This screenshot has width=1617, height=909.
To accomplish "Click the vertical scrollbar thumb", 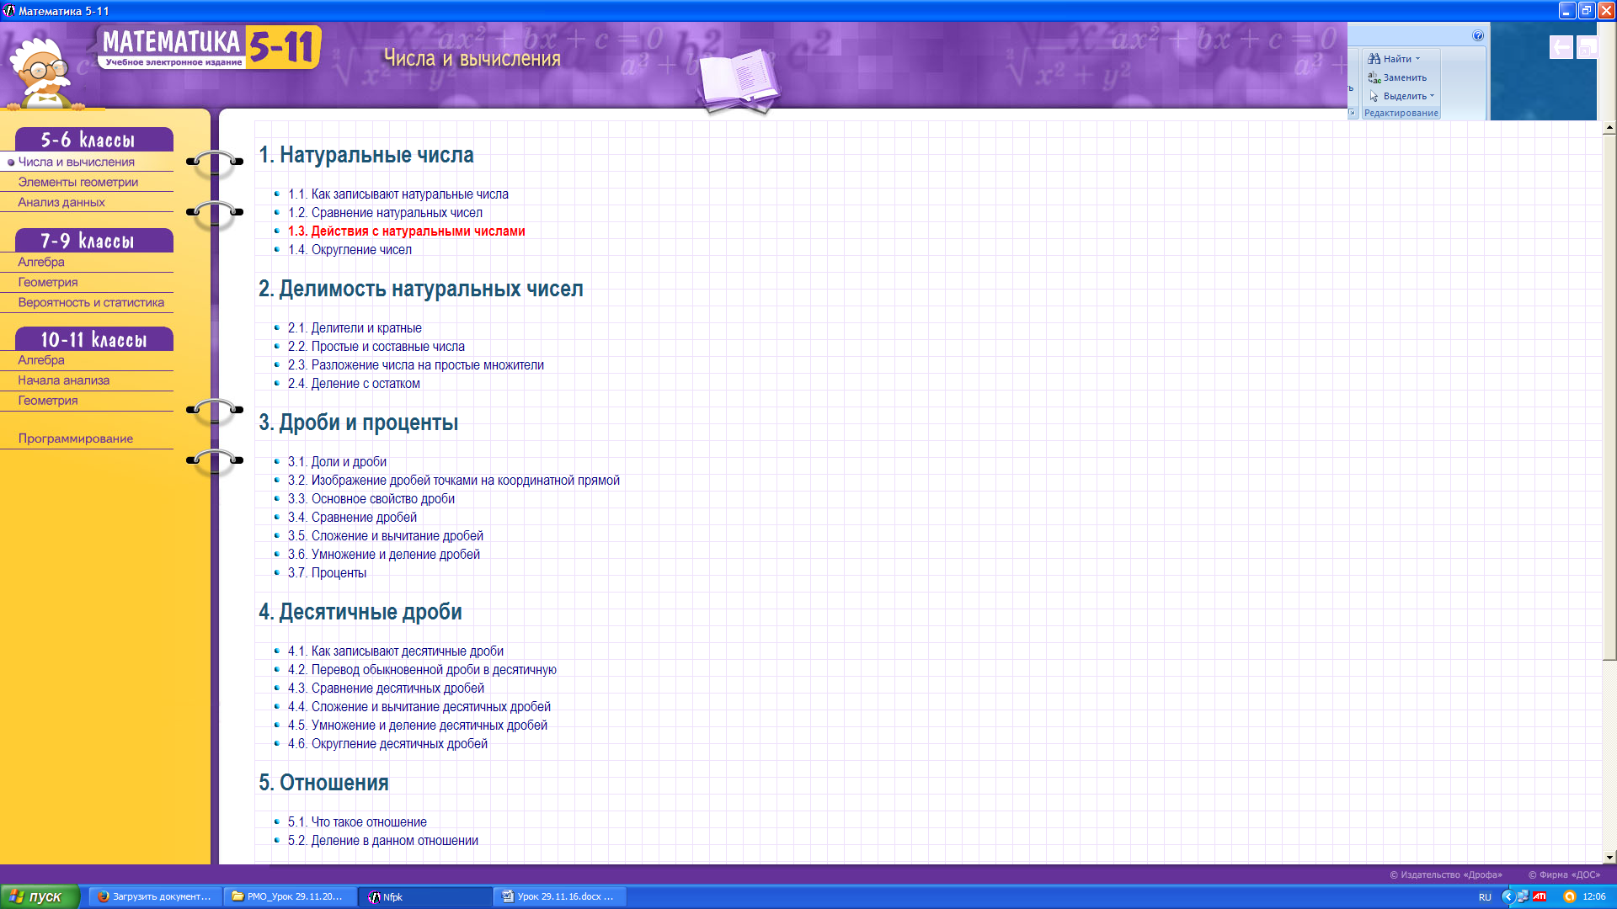I will click(1609, 396).
